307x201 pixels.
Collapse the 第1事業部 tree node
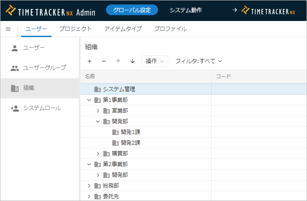tap(89, 100)
